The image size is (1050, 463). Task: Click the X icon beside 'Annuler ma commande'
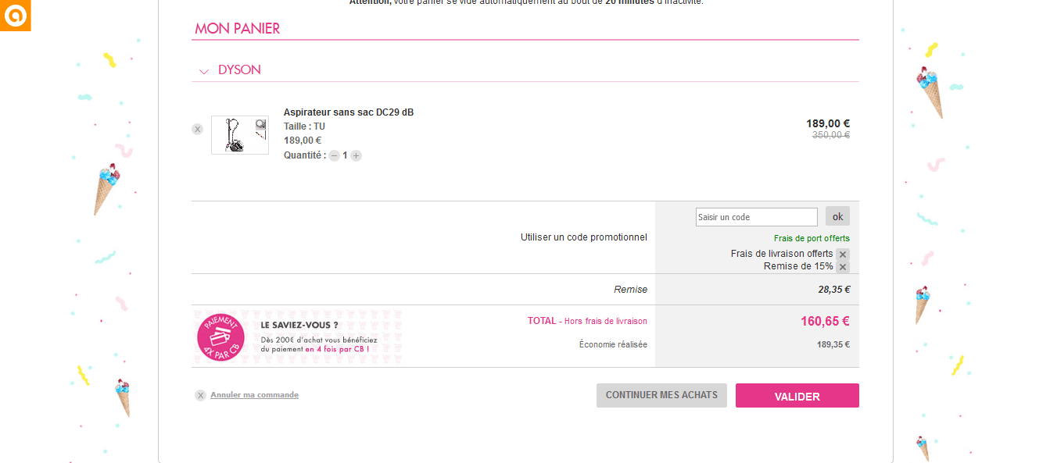coord(200,396)
